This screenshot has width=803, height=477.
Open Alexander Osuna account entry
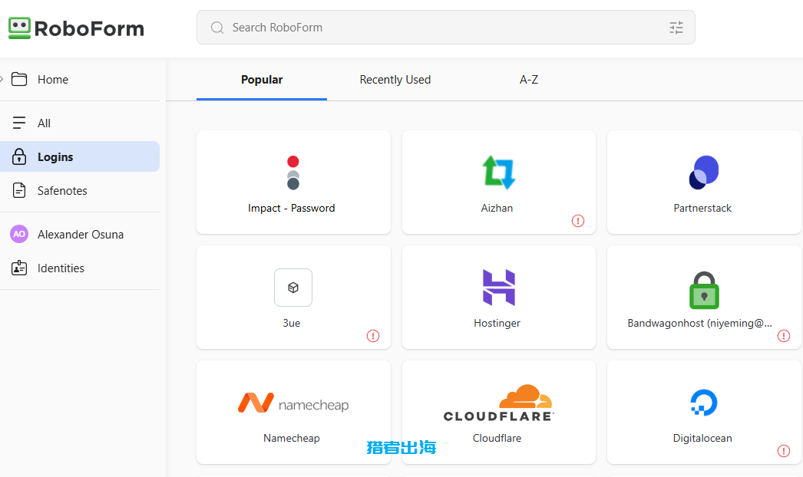(x=80, y=235)
